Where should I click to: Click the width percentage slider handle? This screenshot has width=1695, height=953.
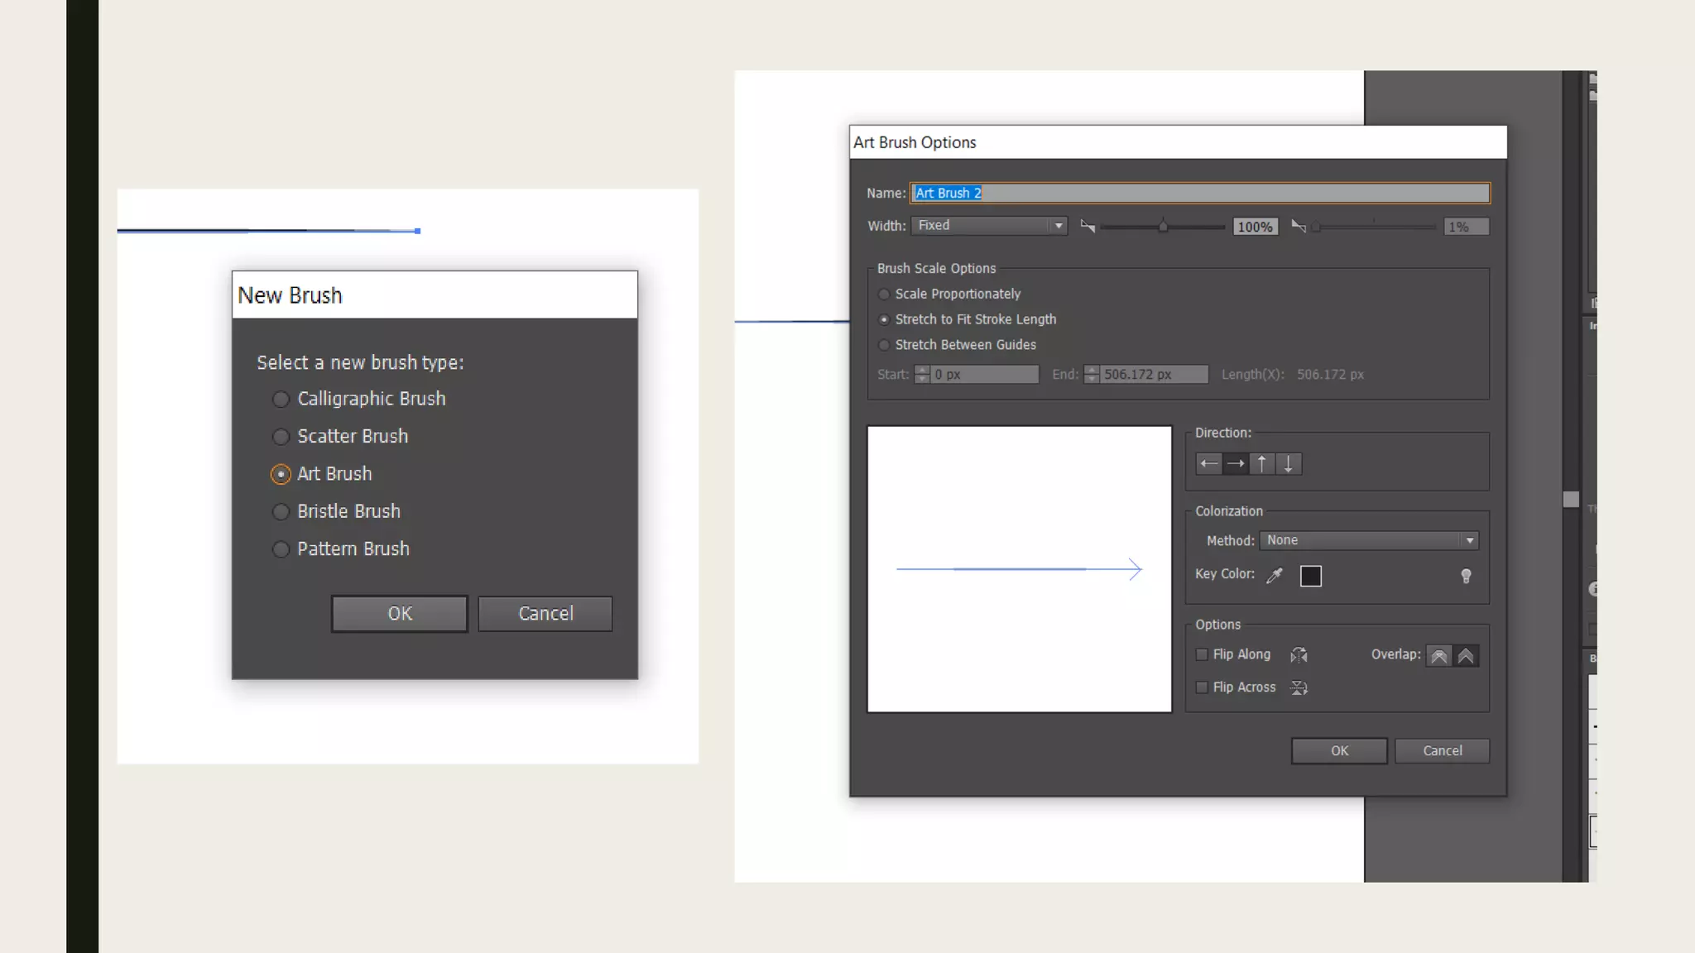pyautogui.click(x=1163, y=227)
